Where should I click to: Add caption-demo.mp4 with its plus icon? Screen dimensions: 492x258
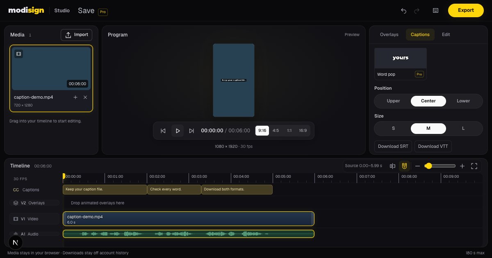pyautogui.click(x=75, y=97)
